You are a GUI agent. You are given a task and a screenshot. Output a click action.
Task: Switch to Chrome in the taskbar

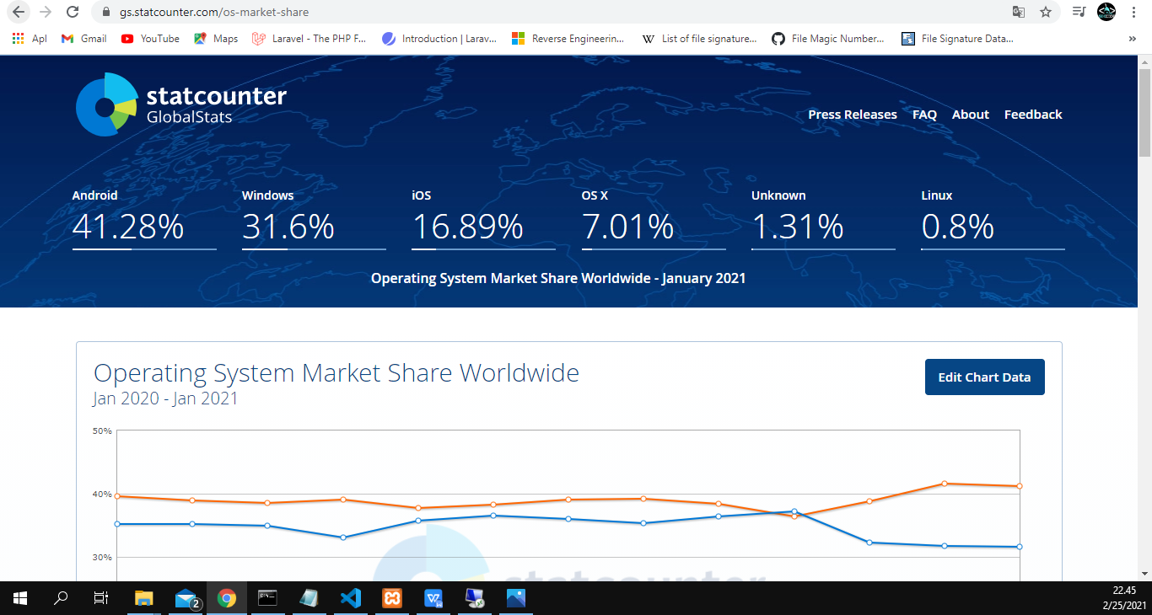tap(226, 598)
